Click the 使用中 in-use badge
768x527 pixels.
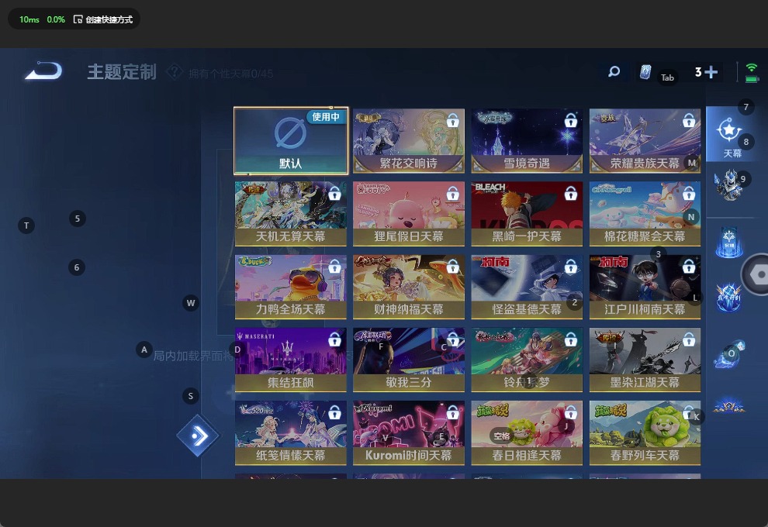pyautogui.click(x=326, y=116)
